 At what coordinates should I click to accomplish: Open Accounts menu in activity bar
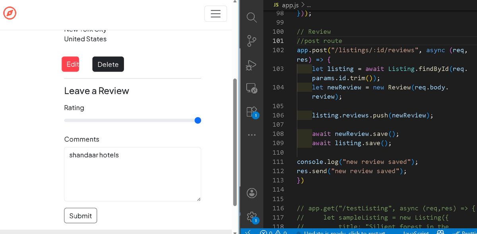click(252, 193)
